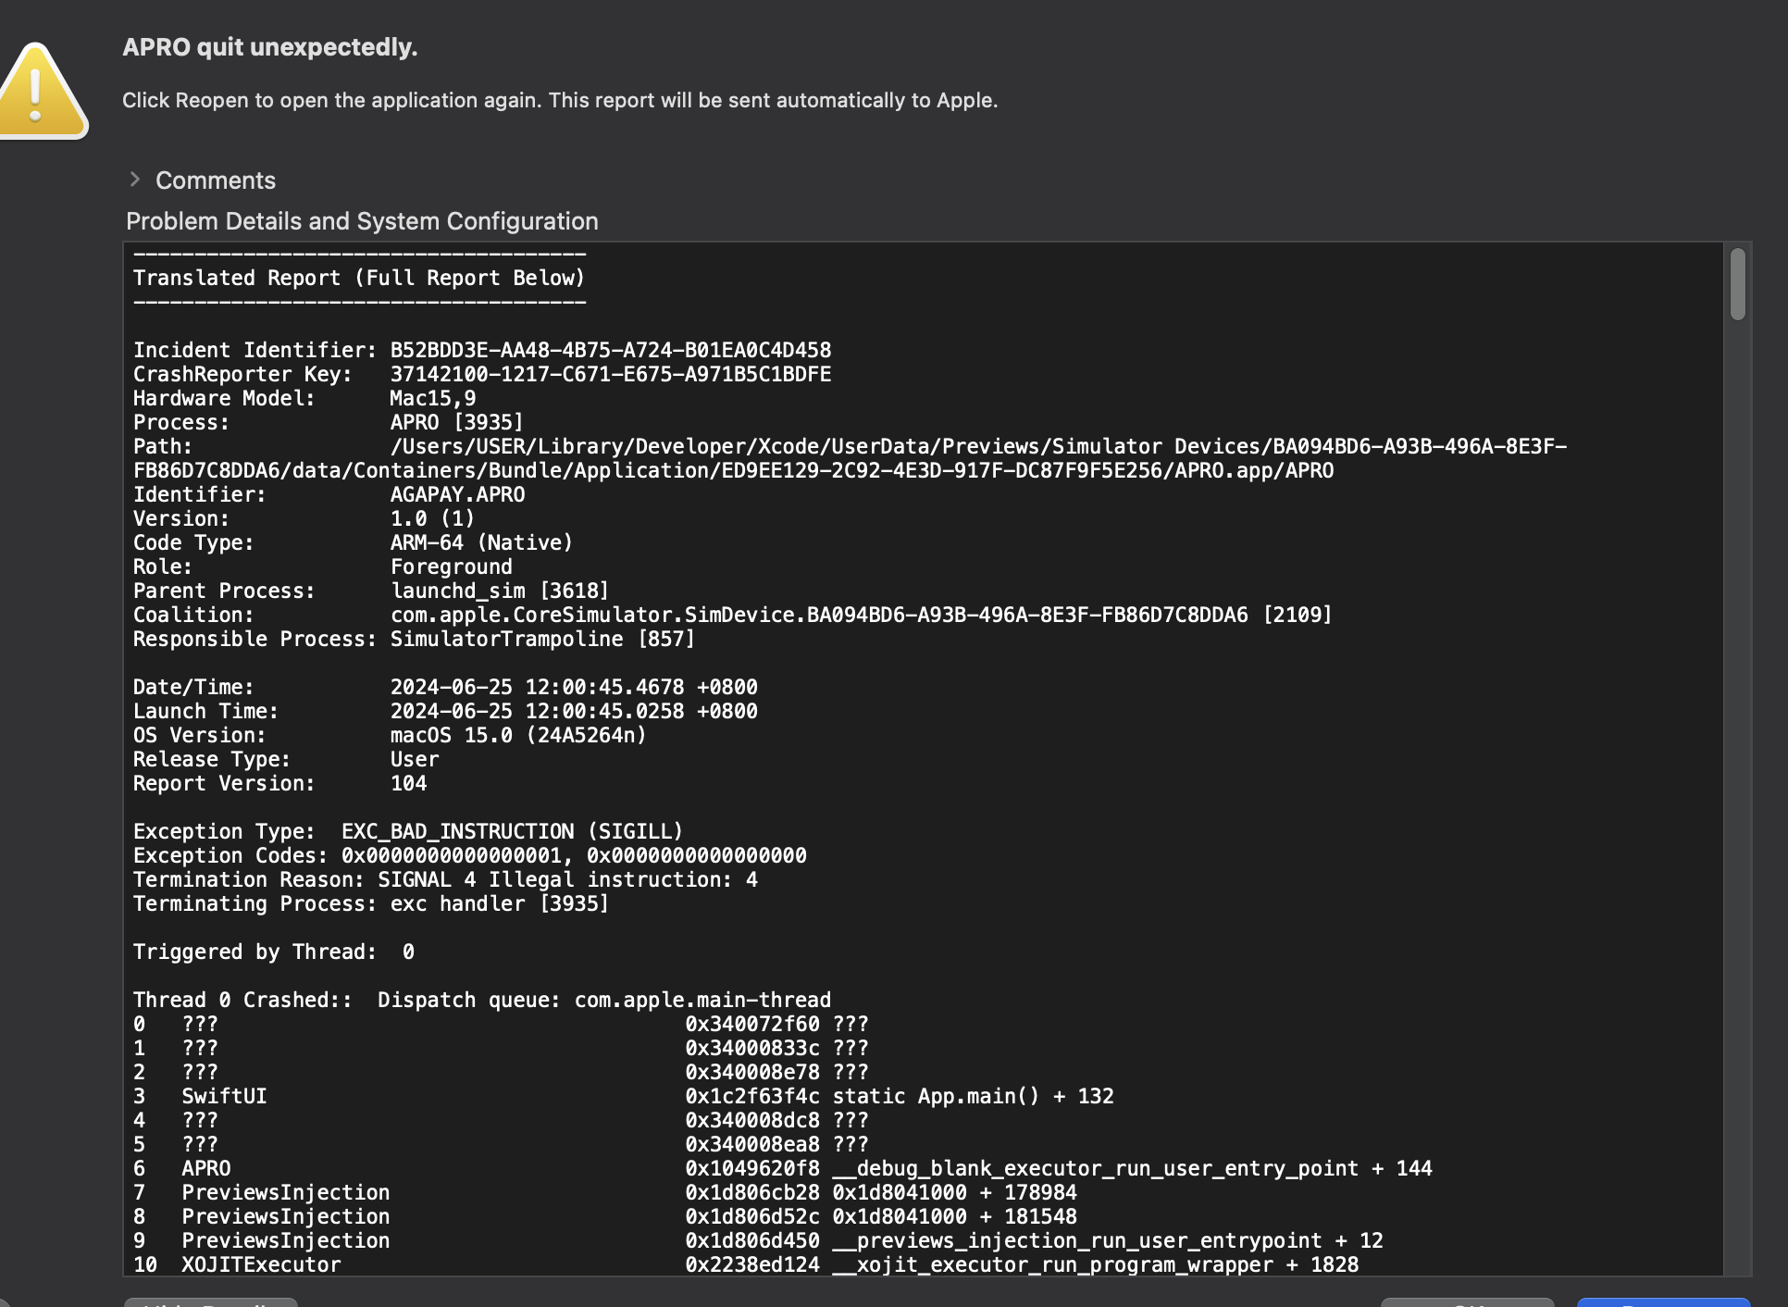Click the yellow warning triangle icon

pos(39,93)
